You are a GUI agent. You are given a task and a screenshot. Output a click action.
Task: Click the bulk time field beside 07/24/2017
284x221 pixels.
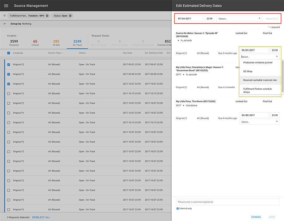(x=210, y=19)
